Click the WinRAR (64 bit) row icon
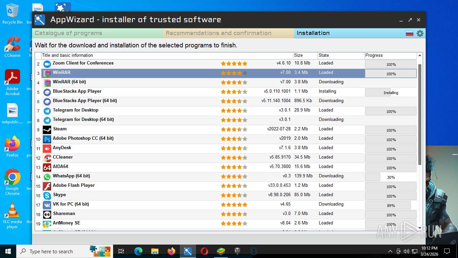 (x=47, y=83)
